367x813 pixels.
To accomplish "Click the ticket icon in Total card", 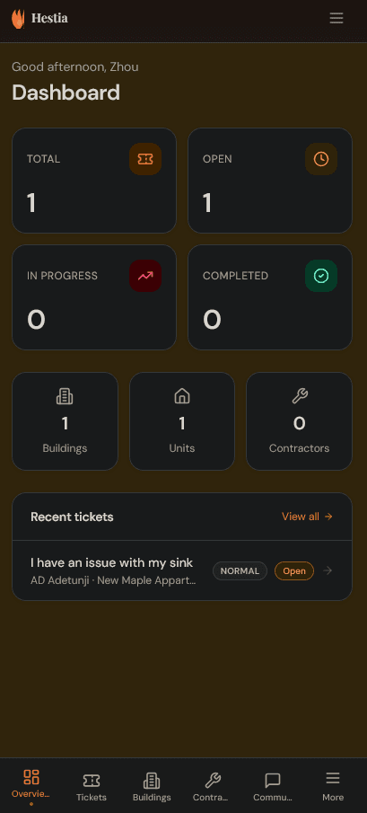I will pos(145,159).
